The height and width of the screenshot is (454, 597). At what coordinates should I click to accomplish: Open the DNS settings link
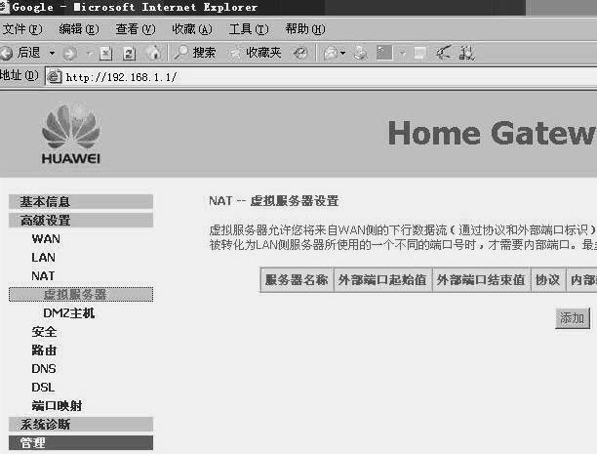44,369
